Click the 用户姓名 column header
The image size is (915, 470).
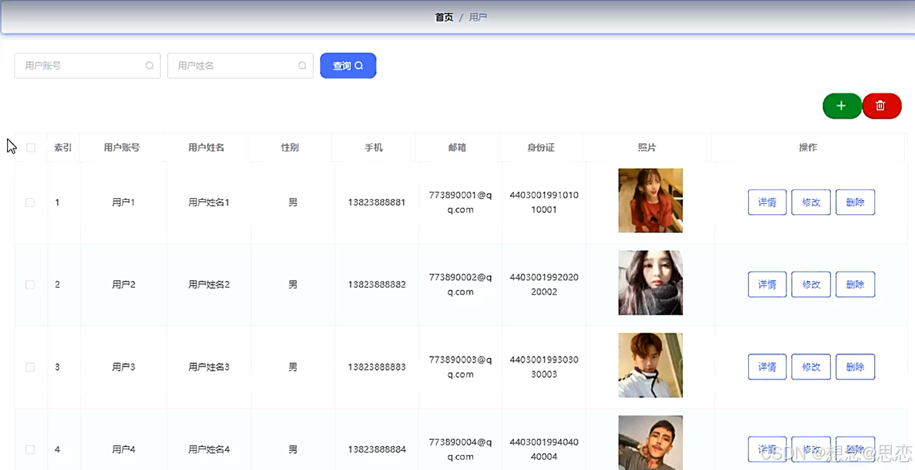[206, 148]
